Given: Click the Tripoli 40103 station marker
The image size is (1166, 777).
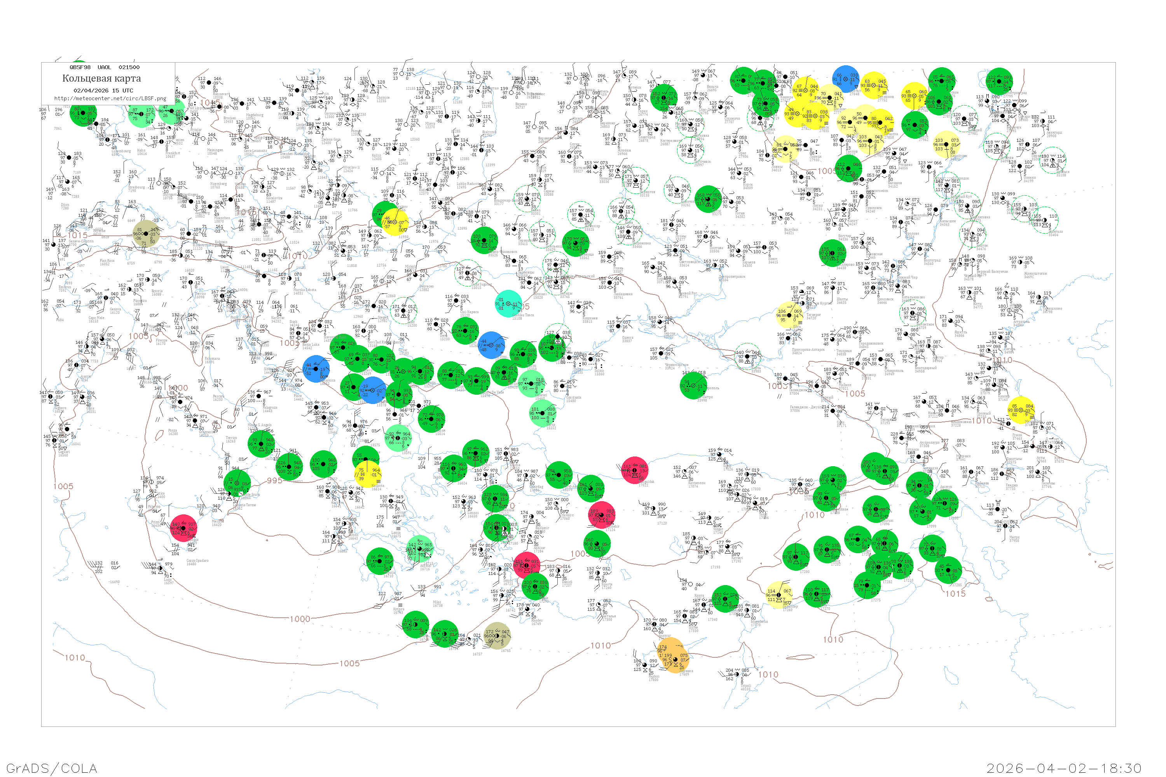Looking at the screenshot, I should pyautogui.click(x=737, y=675).
